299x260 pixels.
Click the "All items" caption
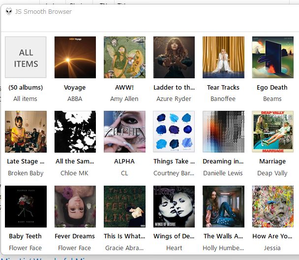(25, 98)
